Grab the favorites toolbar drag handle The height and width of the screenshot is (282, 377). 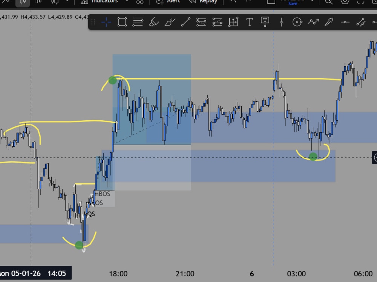point(93,22)
